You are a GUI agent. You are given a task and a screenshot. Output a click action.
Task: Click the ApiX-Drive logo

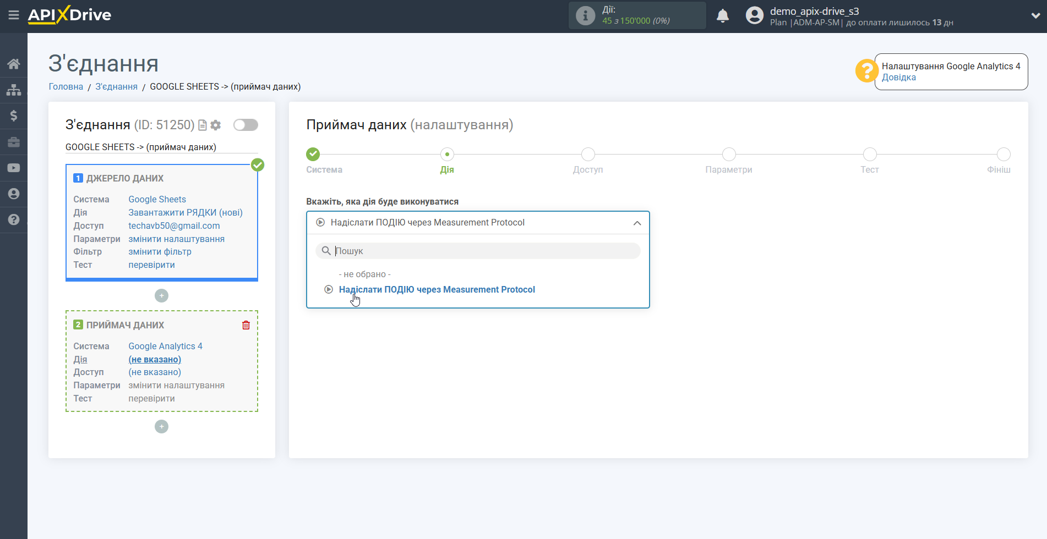pyautogui.click(x=69, y=15)
